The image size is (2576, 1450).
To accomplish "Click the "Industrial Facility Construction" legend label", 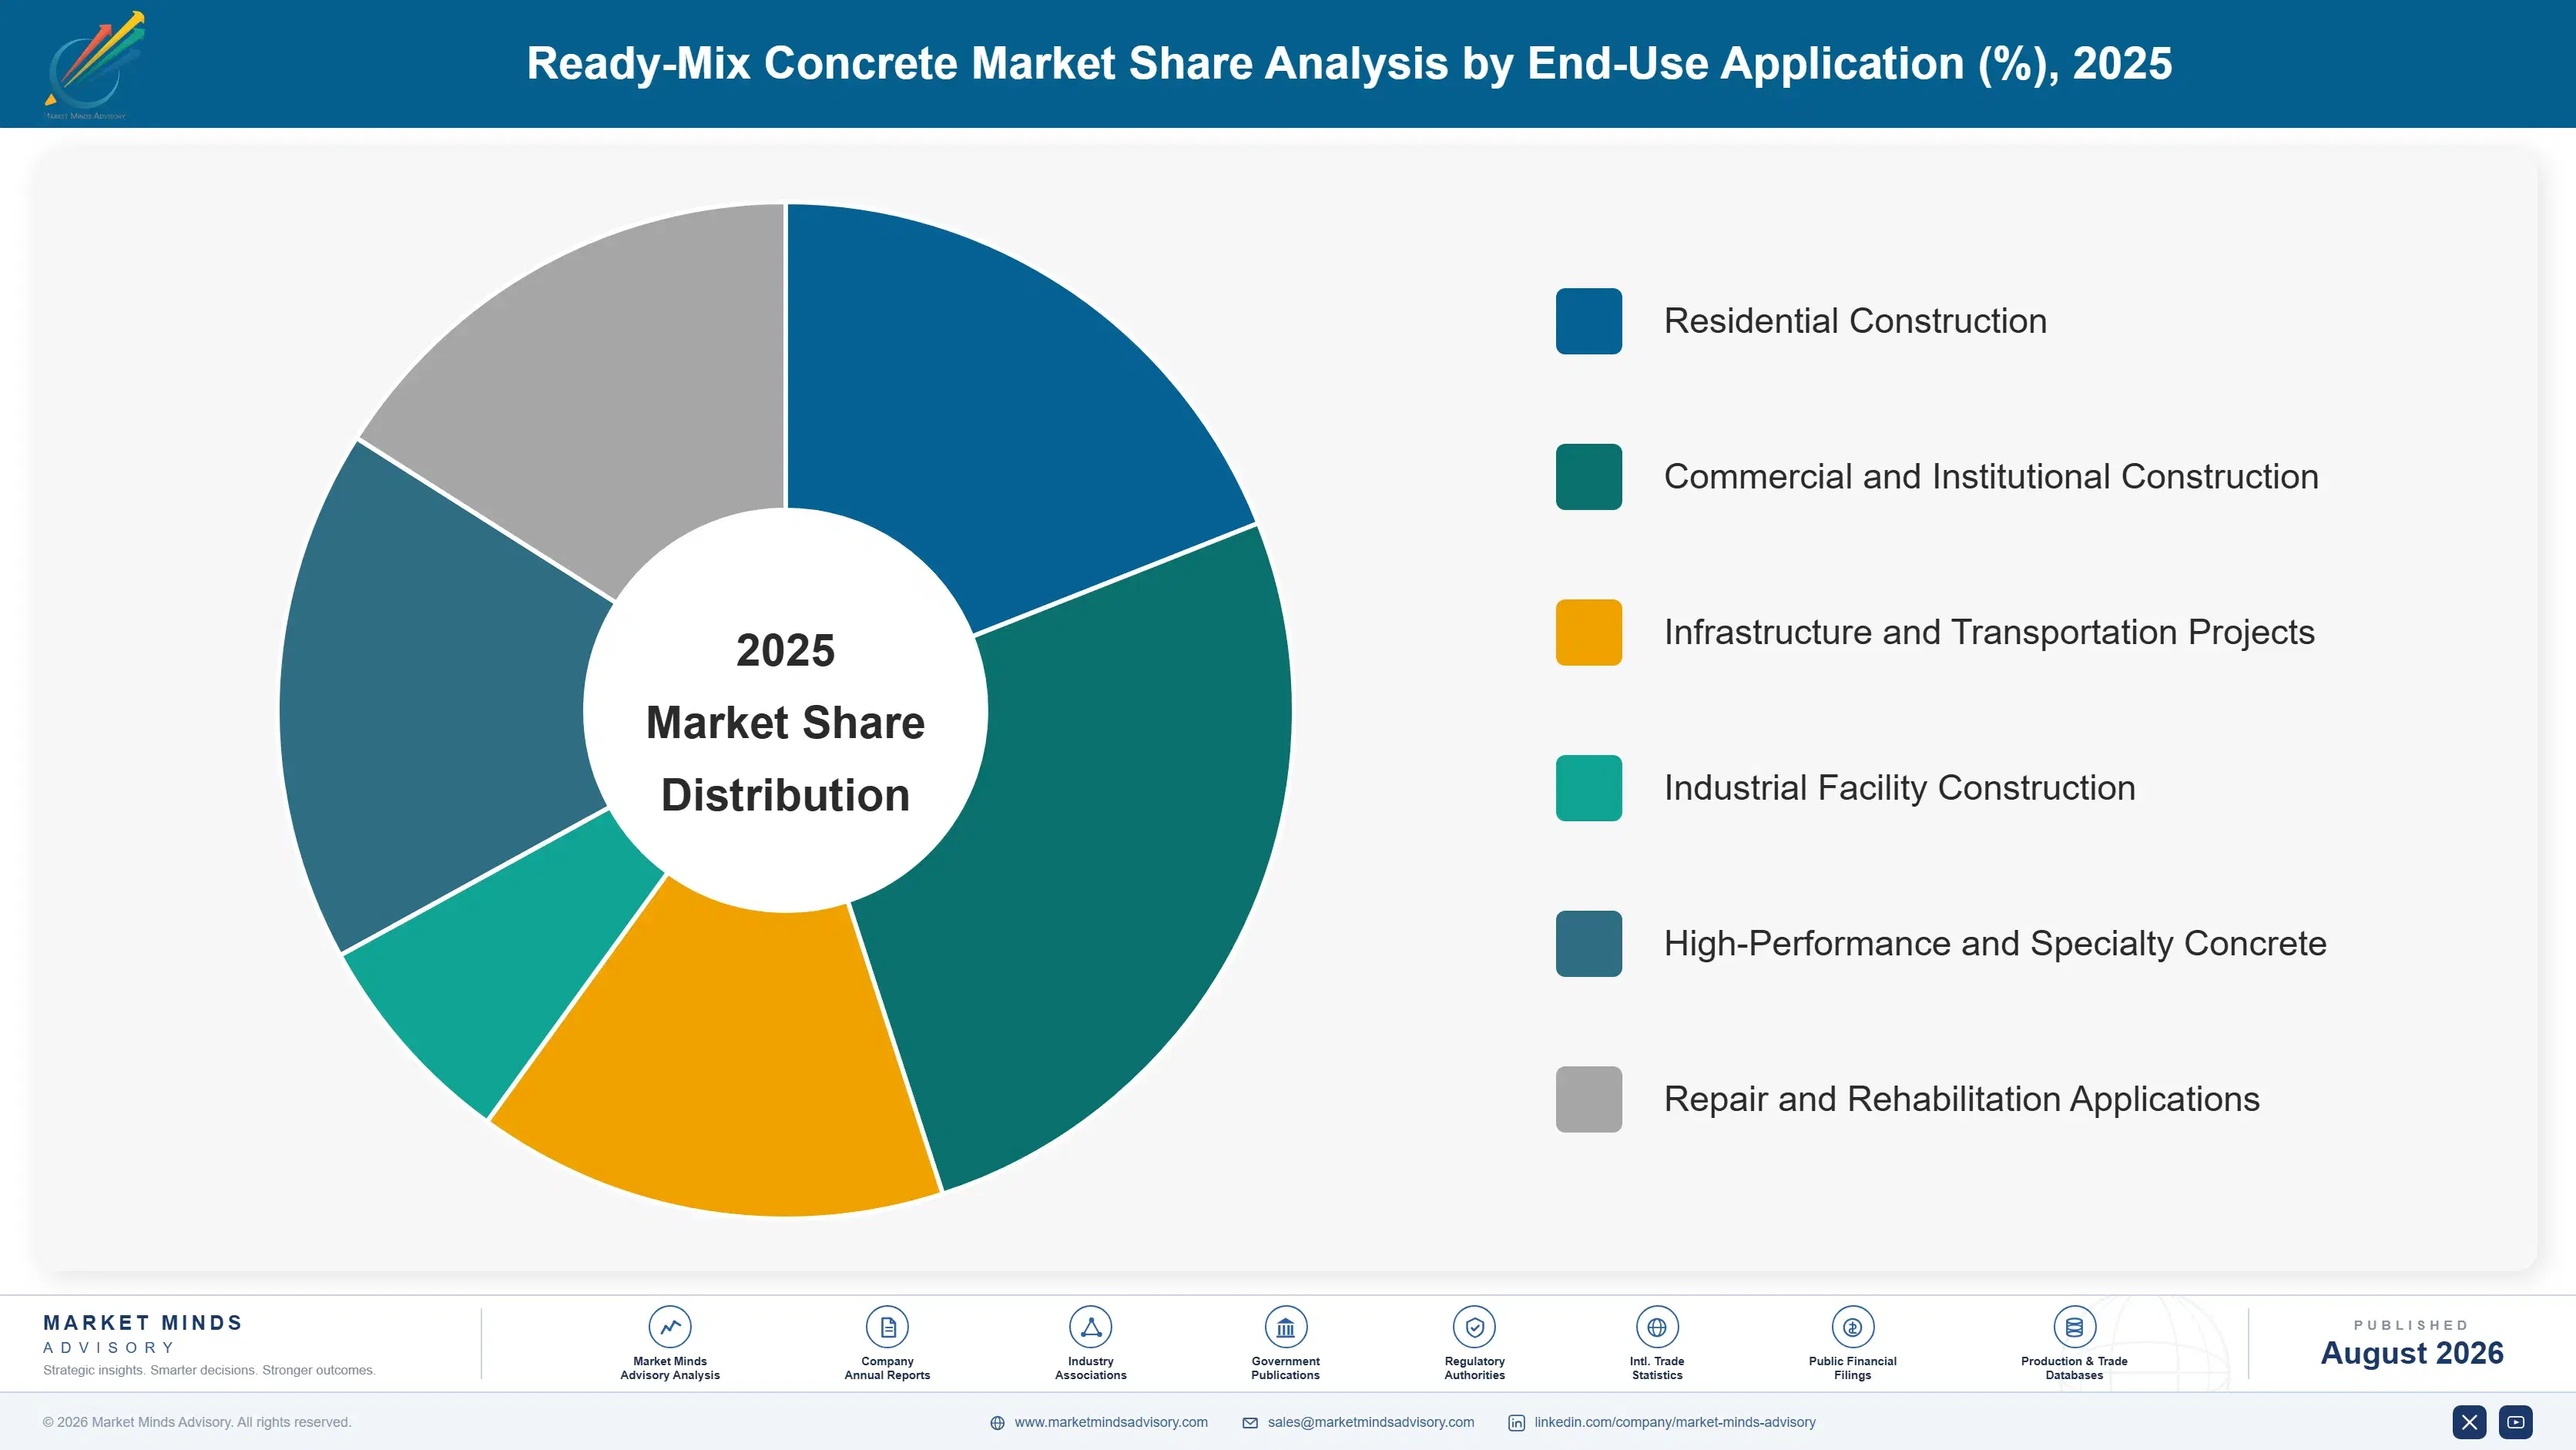I will 1899,788.
